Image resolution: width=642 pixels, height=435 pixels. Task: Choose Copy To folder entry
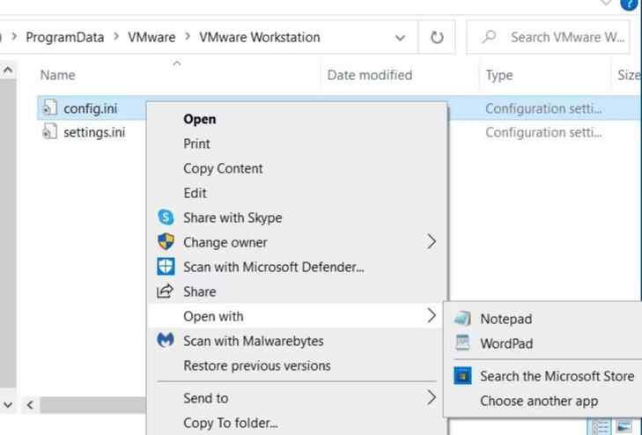(297, 423)
